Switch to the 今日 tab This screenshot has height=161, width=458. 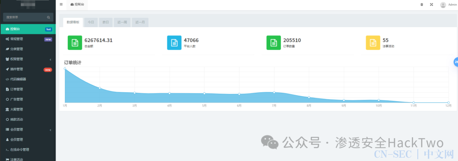point(91,22)
